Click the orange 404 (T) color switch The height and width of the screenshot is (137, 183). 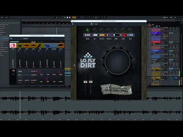coord(102,35)
